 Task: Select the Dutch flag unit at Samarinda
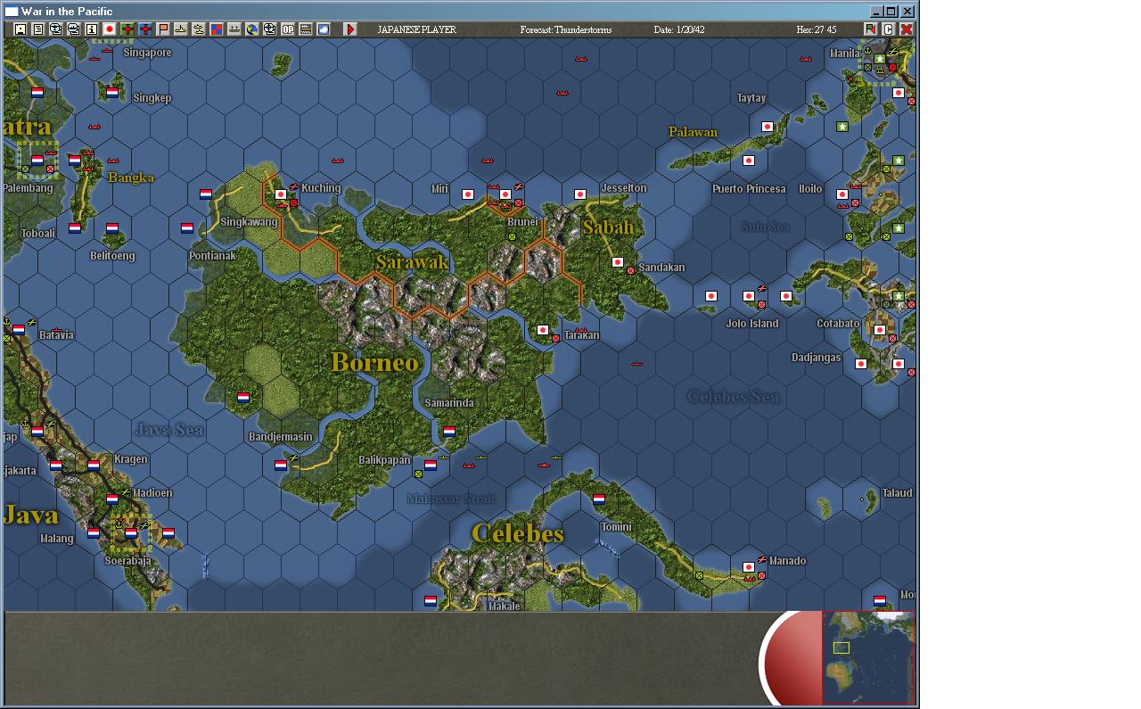point(449,432)
